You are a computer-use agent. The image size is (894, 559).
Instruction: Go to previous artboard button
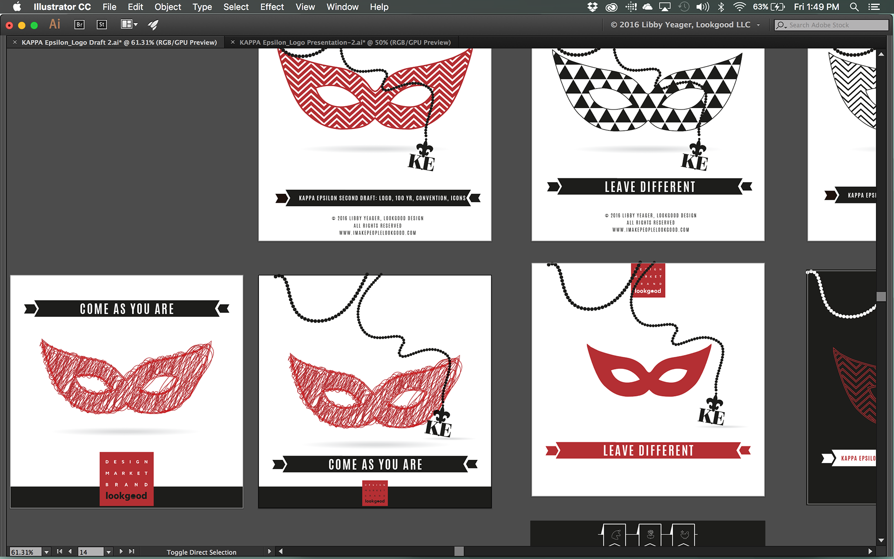tap(70, 552)
